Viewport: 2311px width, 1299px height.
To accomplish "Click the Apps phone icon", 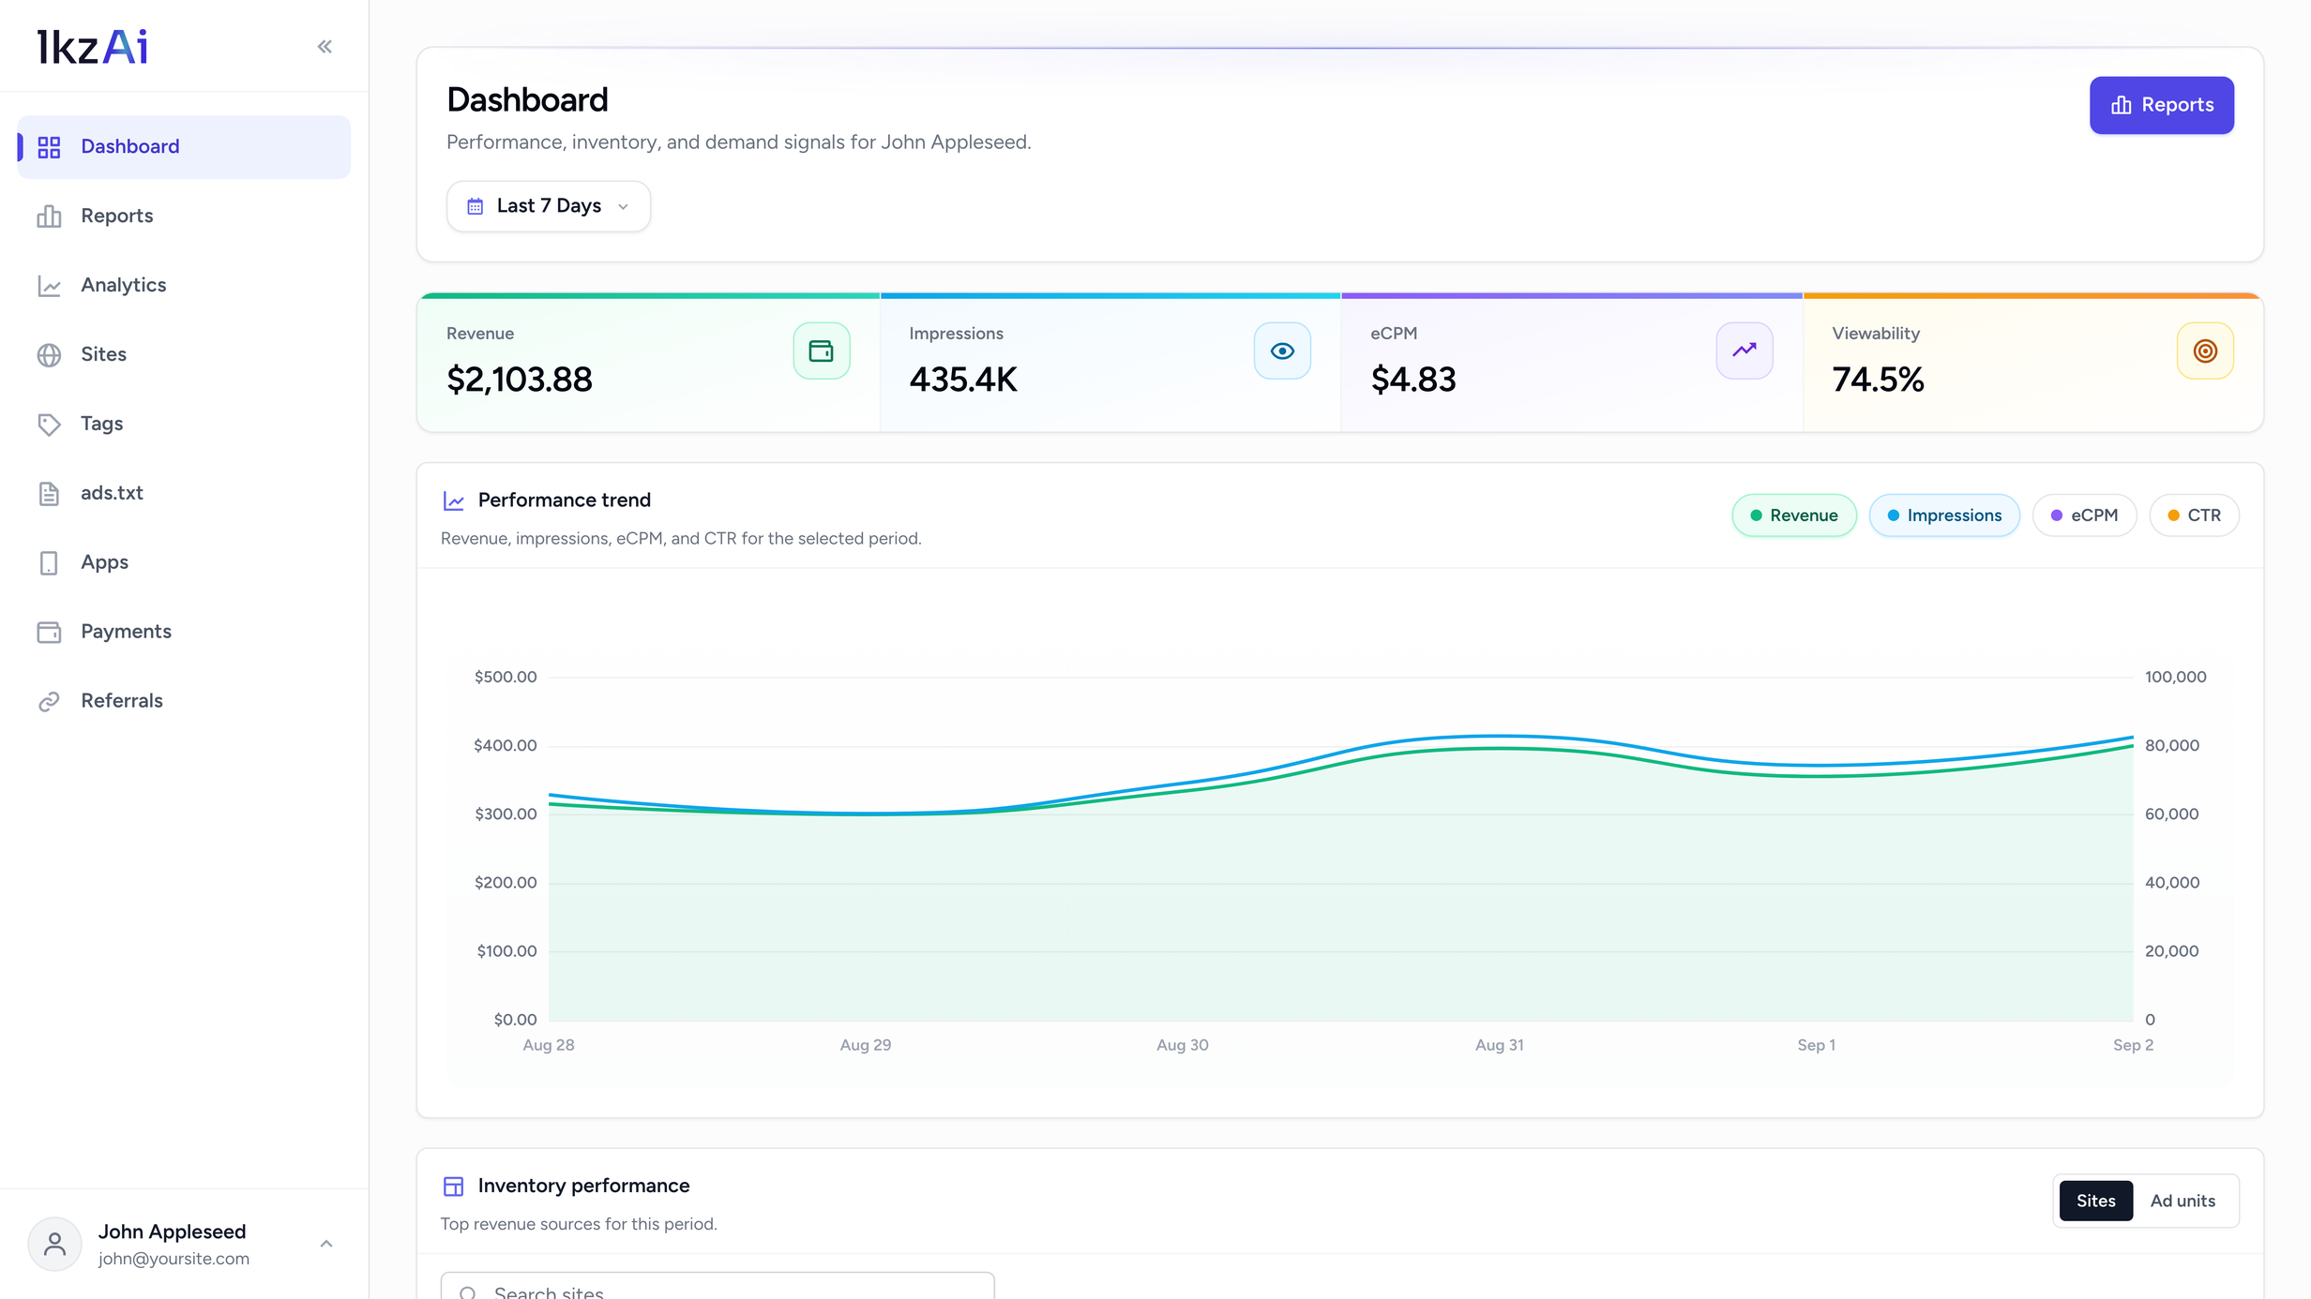I will point(49,563).
